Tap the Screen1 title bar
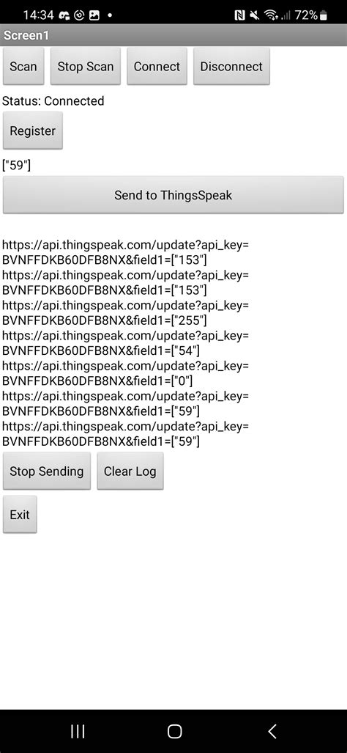This screenshot has width=347, height=753. click(x=173, y=35)
